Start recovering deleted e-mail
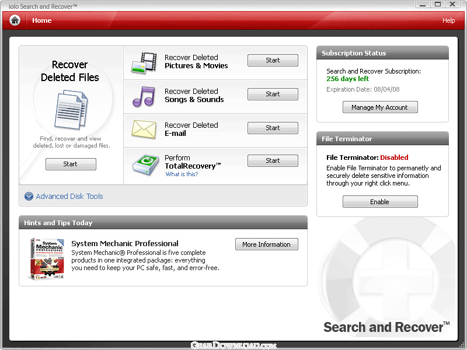The image size is (467, 350). tap(273, 128)
